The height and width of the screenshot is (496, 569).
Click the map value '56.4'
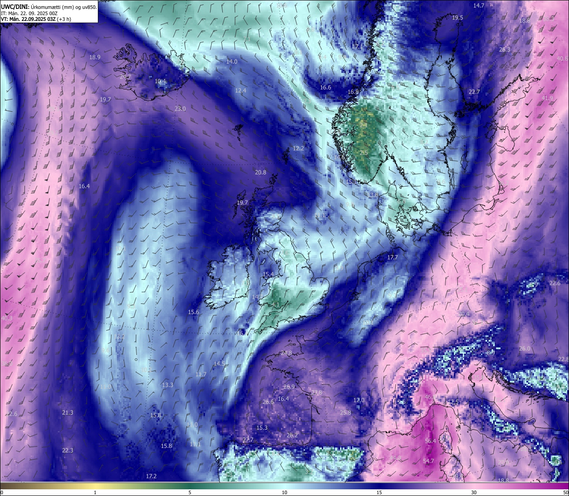coord(430,441)
